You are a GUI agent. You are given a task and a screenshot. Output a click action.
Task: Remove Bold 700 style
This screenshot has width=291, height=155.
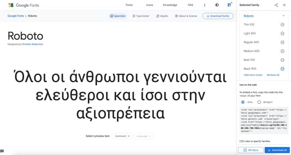tap(282, 60)
